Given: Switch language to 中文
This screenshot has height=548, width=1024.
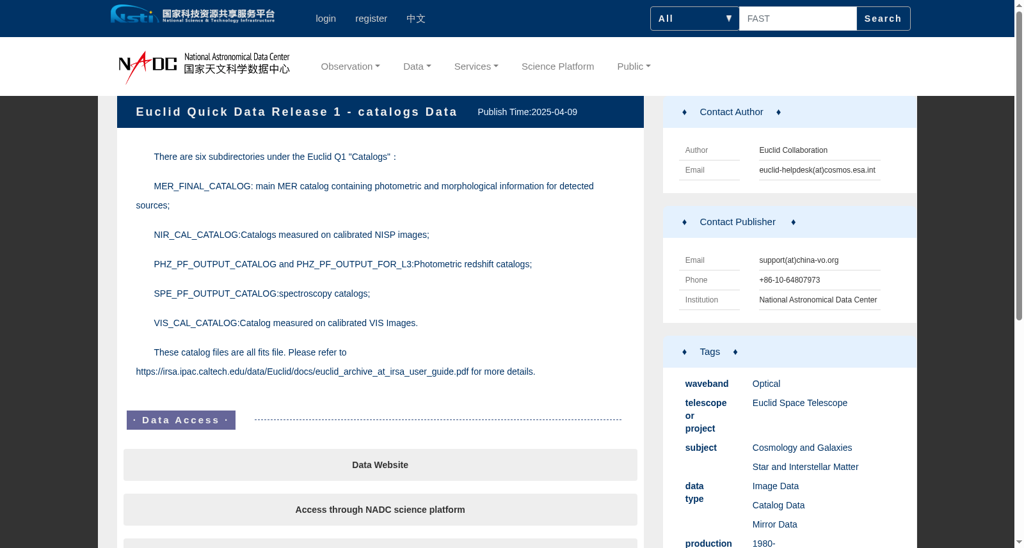Looking at the screenshot, I should tap(416, 19).
